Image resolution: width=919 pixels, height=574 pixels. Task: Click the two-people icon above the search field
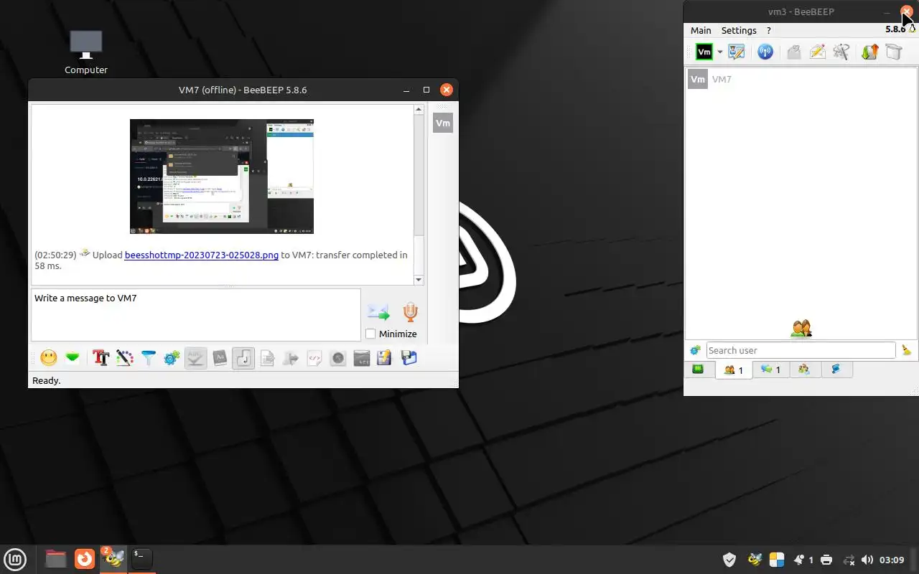tap(801, 329)
